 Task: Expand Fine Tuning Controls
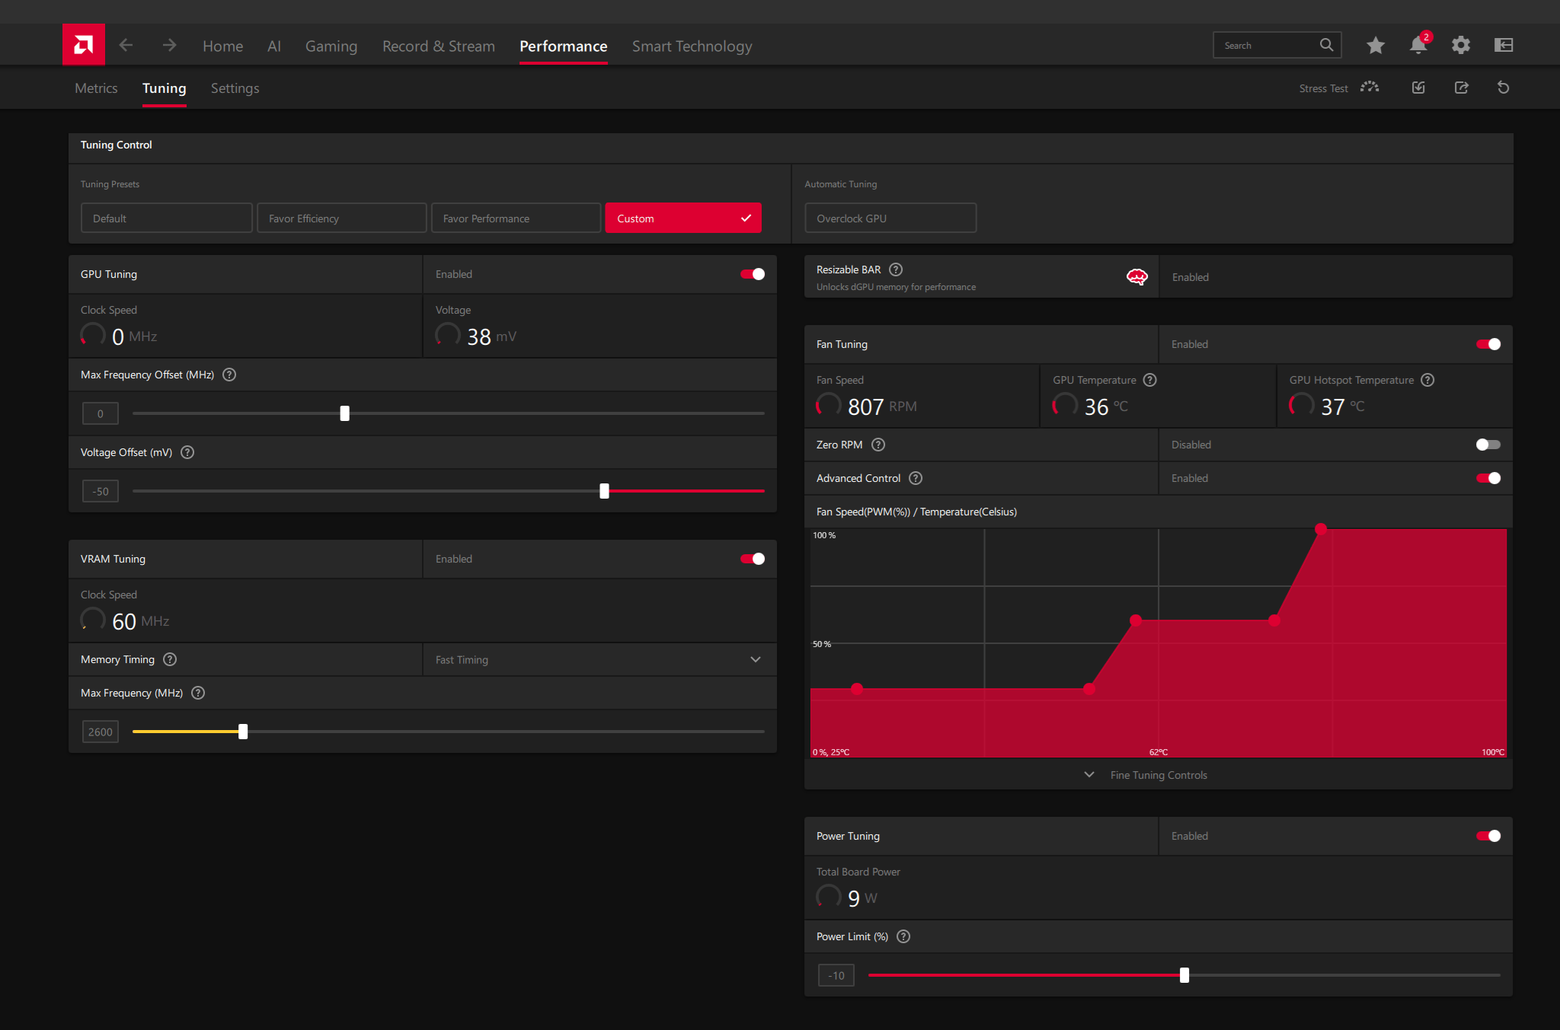click(1158, 775)
